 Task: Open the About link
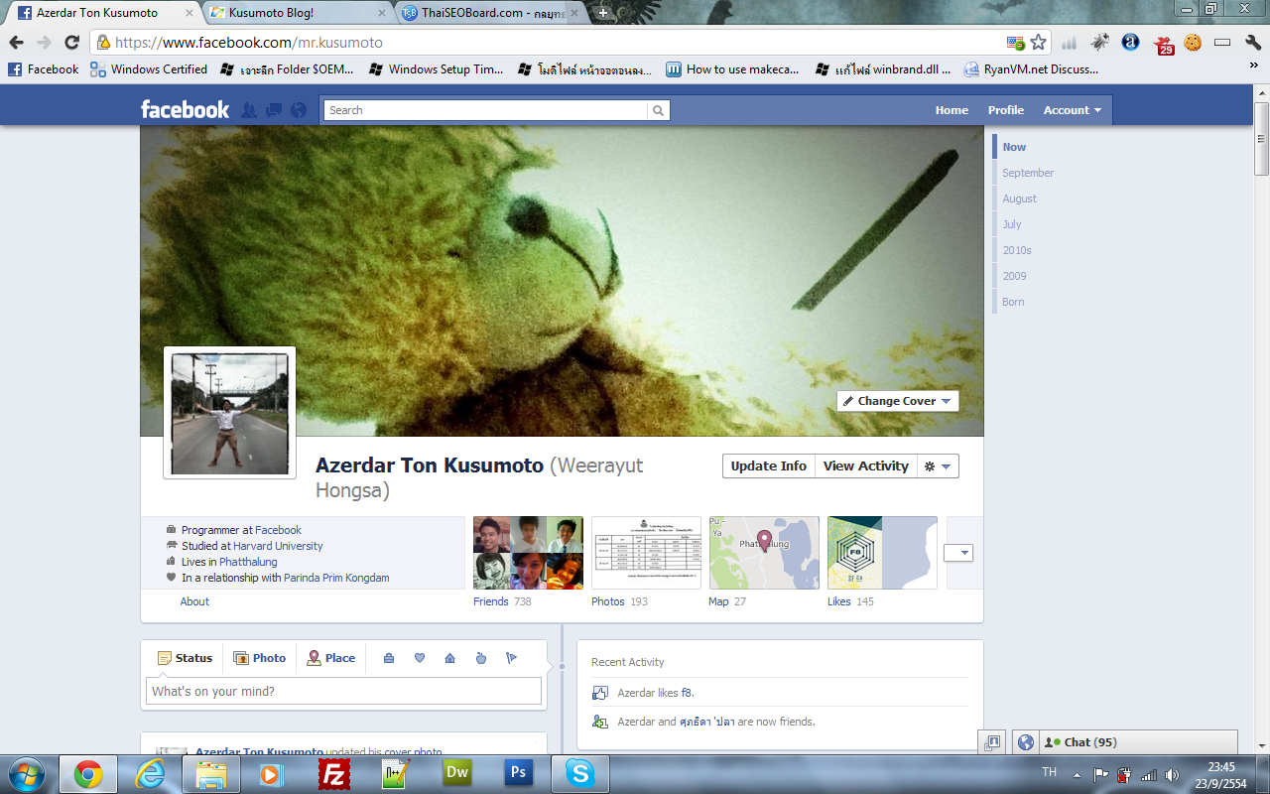(x=194, y=601)
